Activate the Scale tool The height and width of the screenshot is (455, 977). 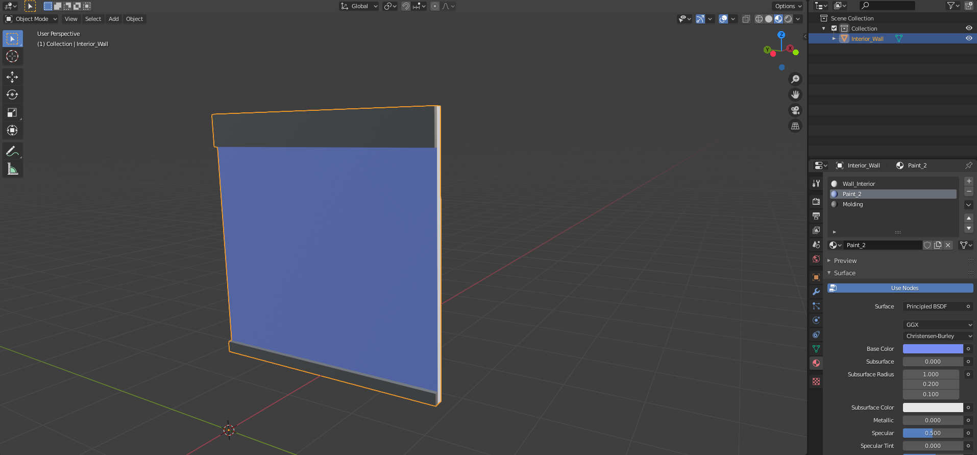coord(12,113)
